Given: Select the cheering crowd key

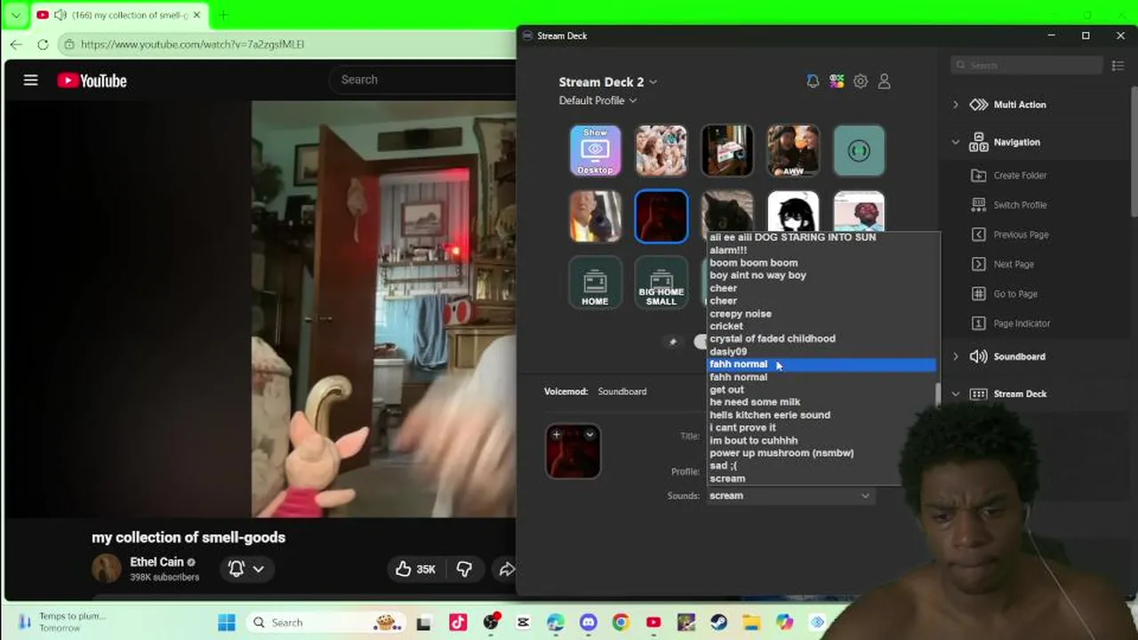Looking at the screenshot, I should point(661,150).
